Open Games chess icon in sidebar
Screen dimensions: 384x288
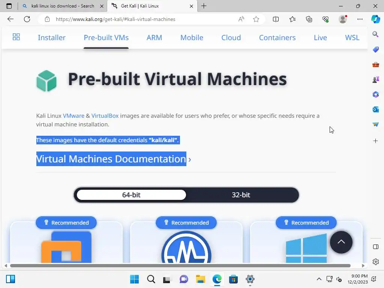(x=375, y=79)
